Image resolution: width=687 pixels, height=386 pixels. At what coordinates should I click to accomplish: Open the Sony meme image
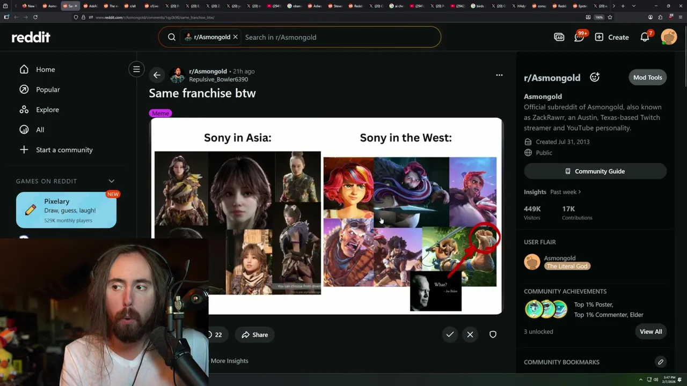click(326, 216)
